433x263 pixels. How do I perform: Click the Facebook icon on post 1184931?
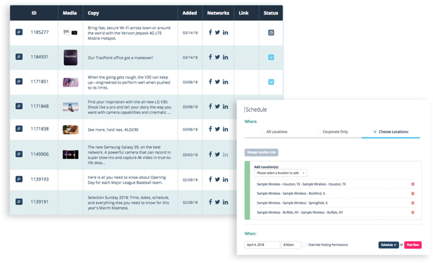tap(210, 57)
